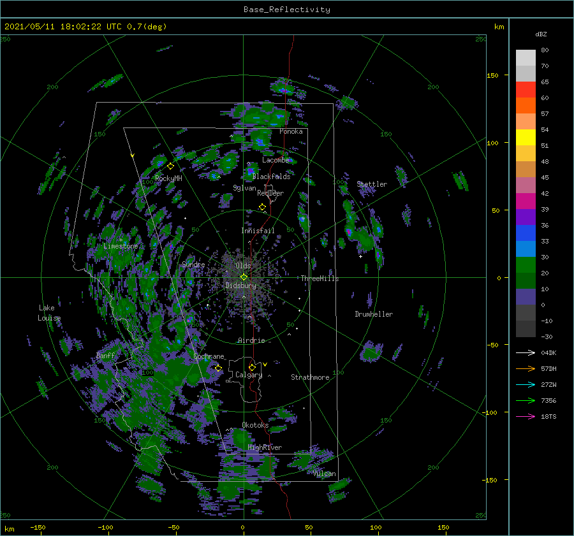This screenshot has width=574, height=536.
Task: Click the Lacombe city label
Action: click(276, 160)
